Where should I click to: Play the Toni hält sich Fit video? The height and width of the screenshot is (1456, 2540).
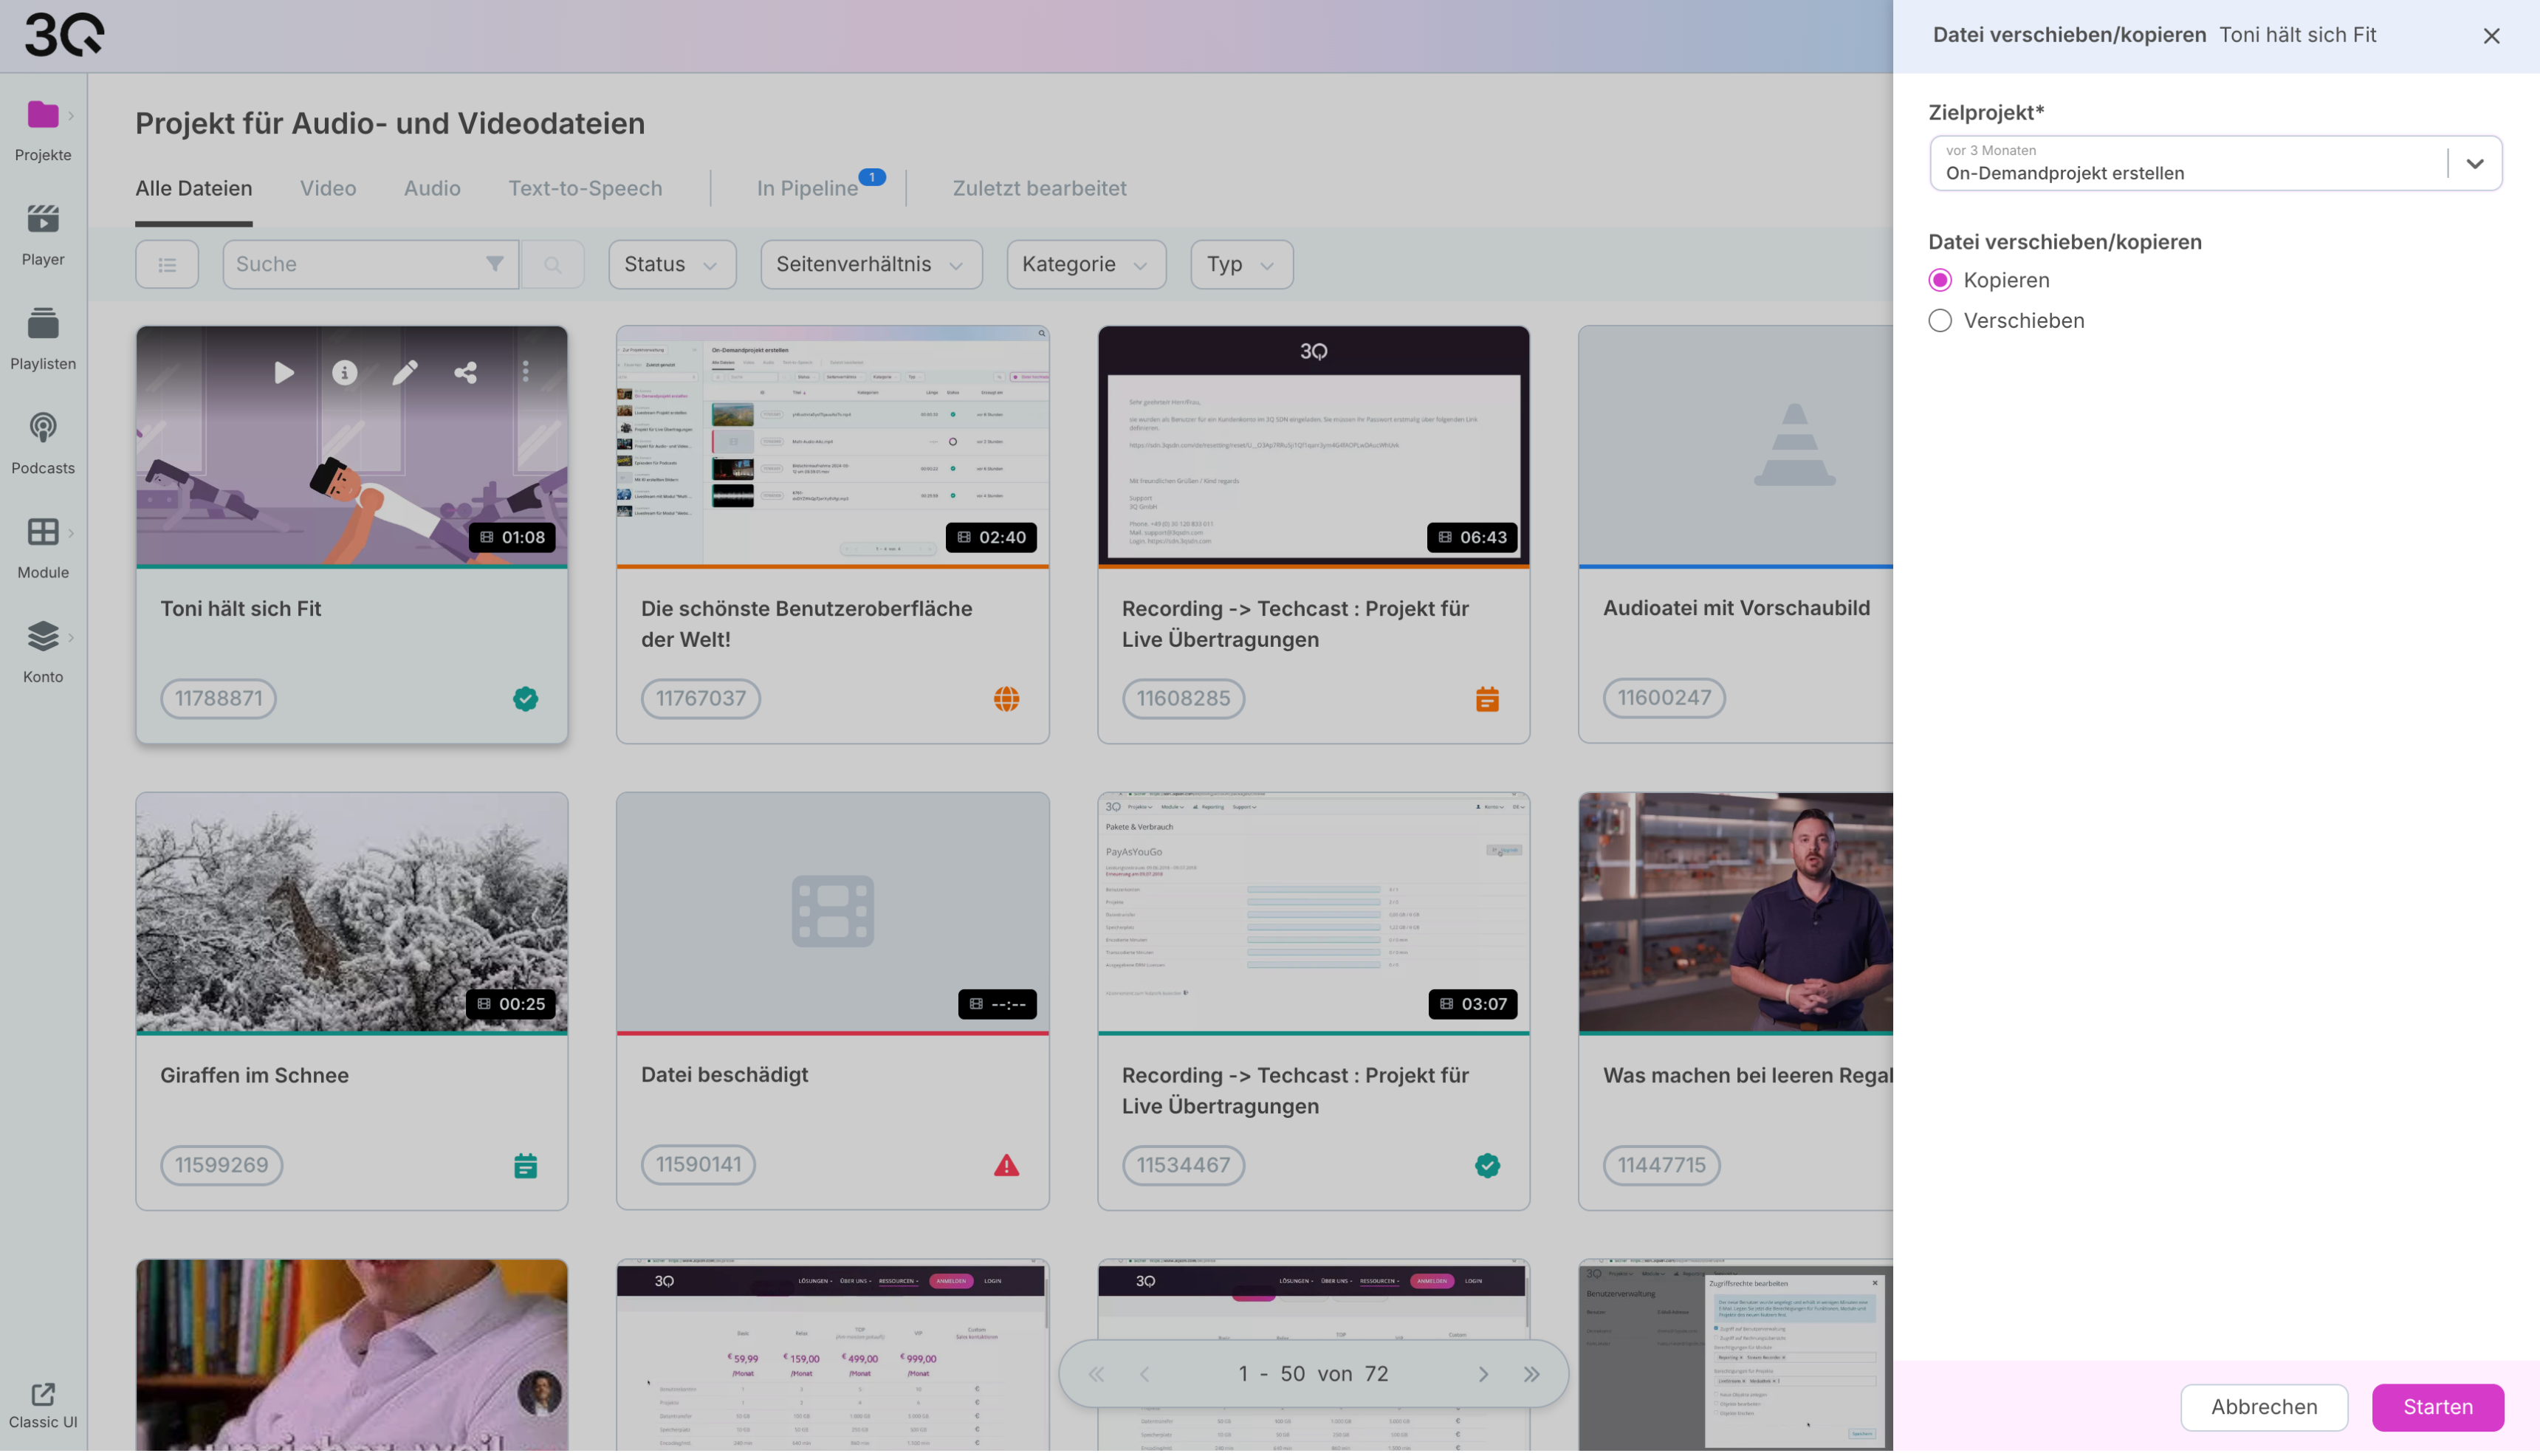click(x=284, y=373)
